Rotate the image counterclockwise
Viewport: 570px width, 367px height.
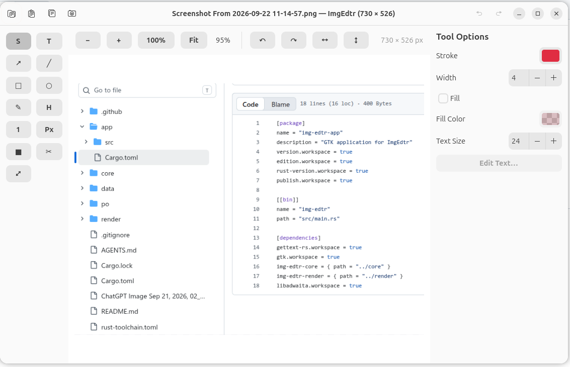(x=263, y=40)
